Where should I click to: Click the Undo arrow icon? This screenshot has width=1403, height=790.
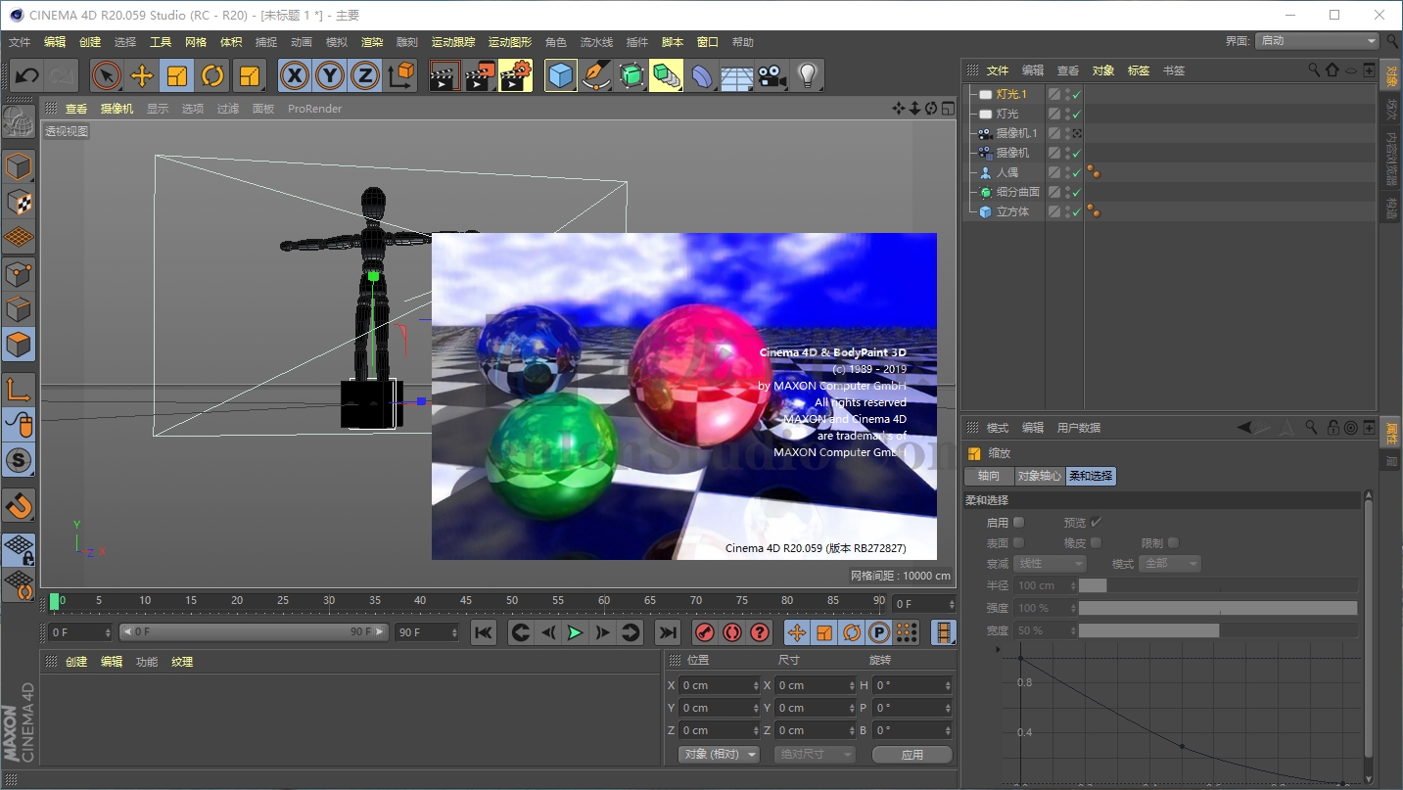click(x=27, y=75)
